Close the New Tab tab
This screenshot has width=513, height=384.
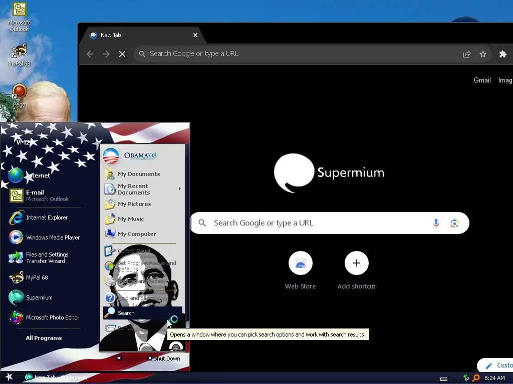[x=195, y=35]
